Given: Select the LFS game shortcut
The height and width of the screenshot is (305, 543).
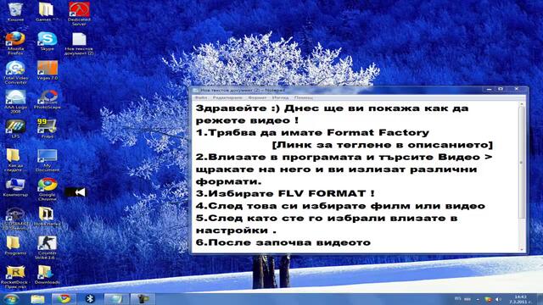Looking at the screenshot, I should pos(15,129).
